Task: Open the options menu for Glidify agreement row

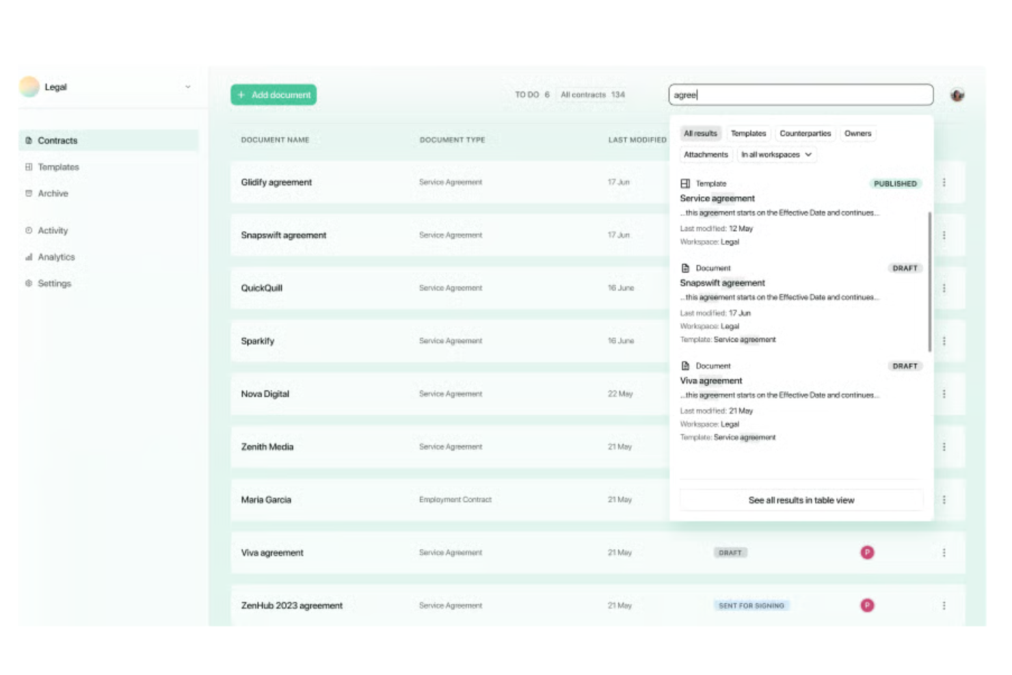Action: [943, 182]
